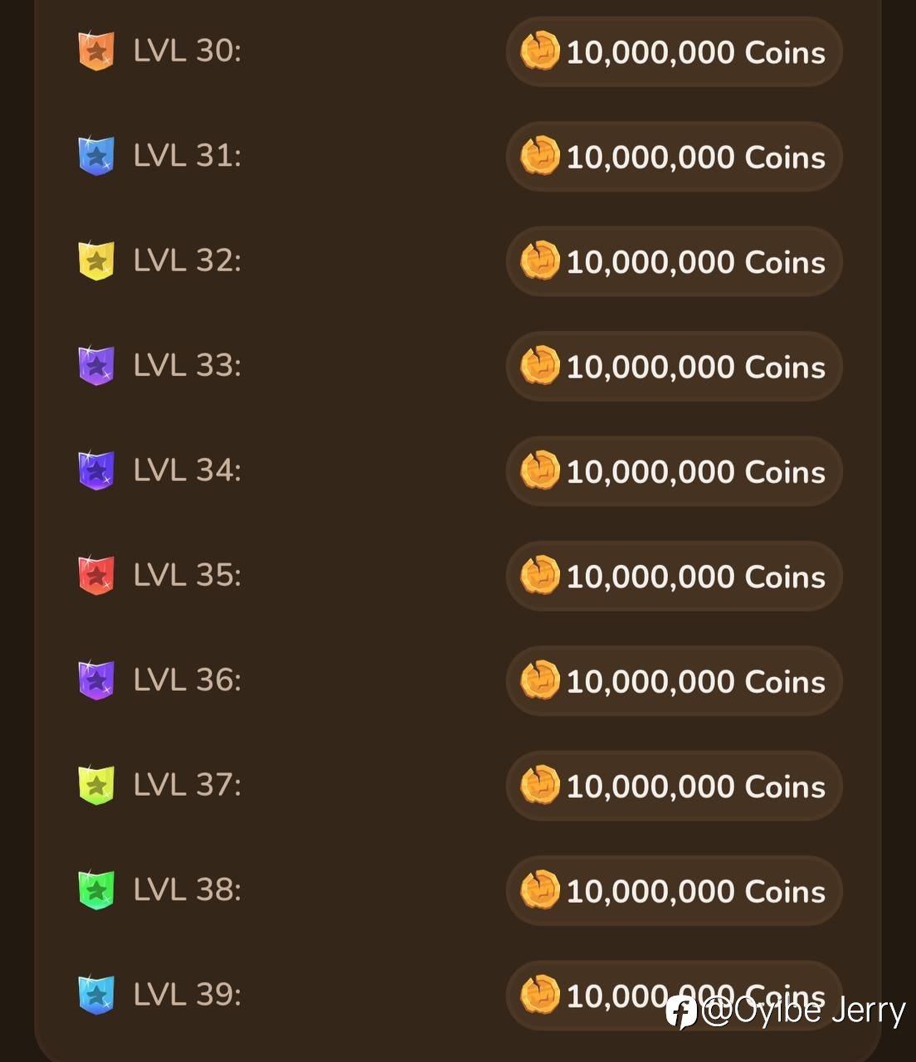Image resolution: width=916 pixels, height=1062 pixels.
Task: Click the red LVL 35 badge icon
Action: pyautogui.click(x=96, y=575)
